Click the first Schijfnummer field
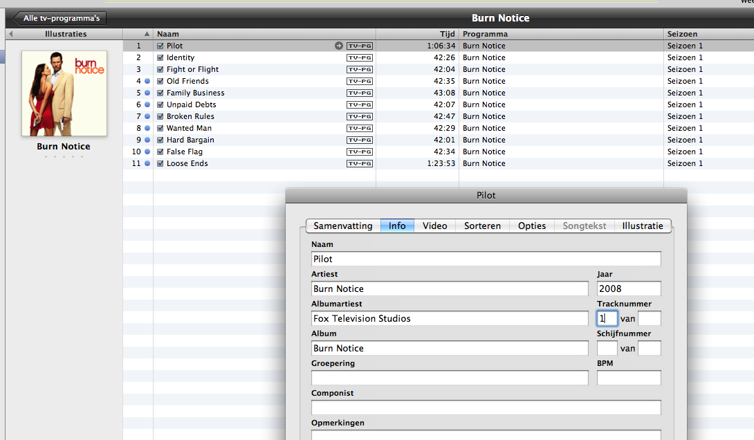Image resolution: width=754 pixels, height=440 pixels. pyautogui.click(x=607, y=349)
